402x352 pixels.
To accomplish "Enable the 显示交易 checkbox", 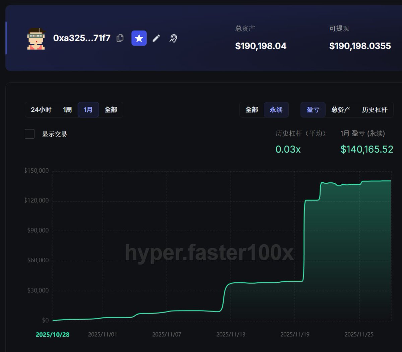I will (x=29, y=134).
